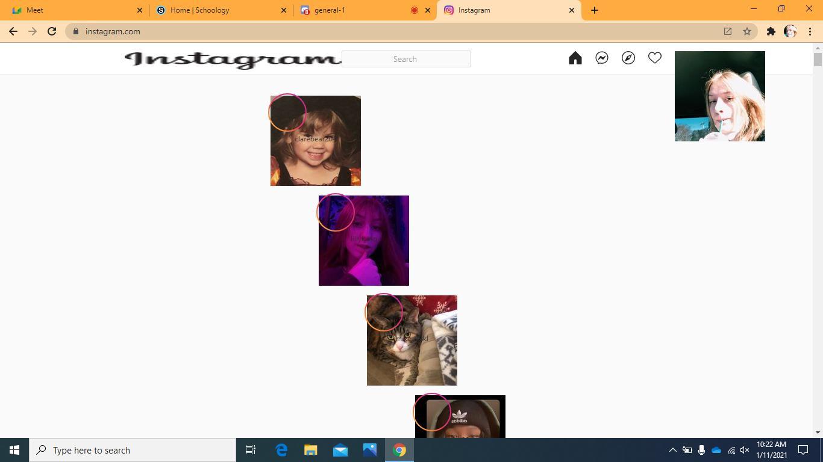Click the scrollbar down arrow
823x462 pixels.
click(818, 433)
